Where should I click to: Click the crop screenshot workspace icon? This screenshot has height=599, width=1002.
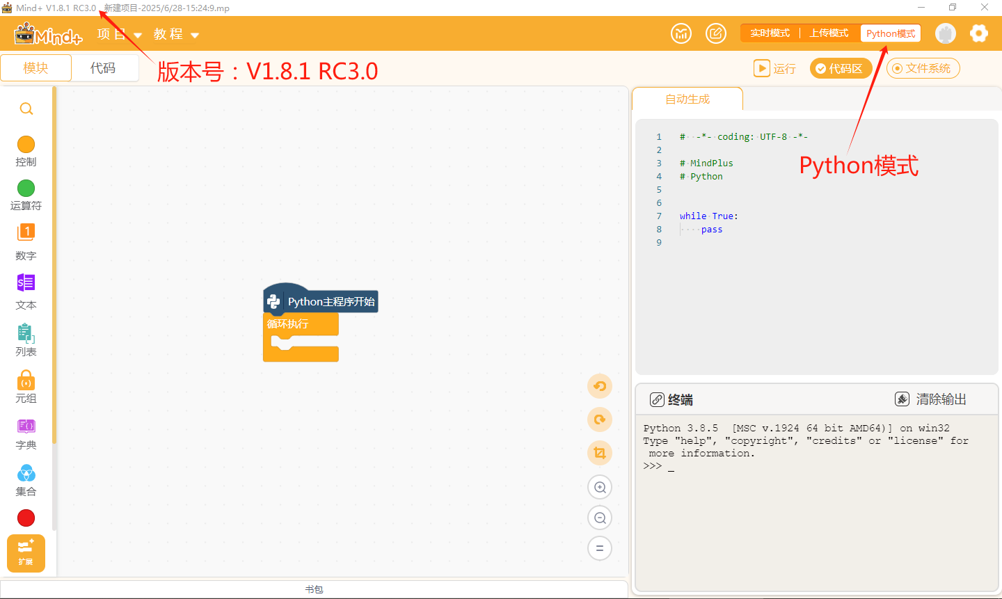[x=600, y=453]
